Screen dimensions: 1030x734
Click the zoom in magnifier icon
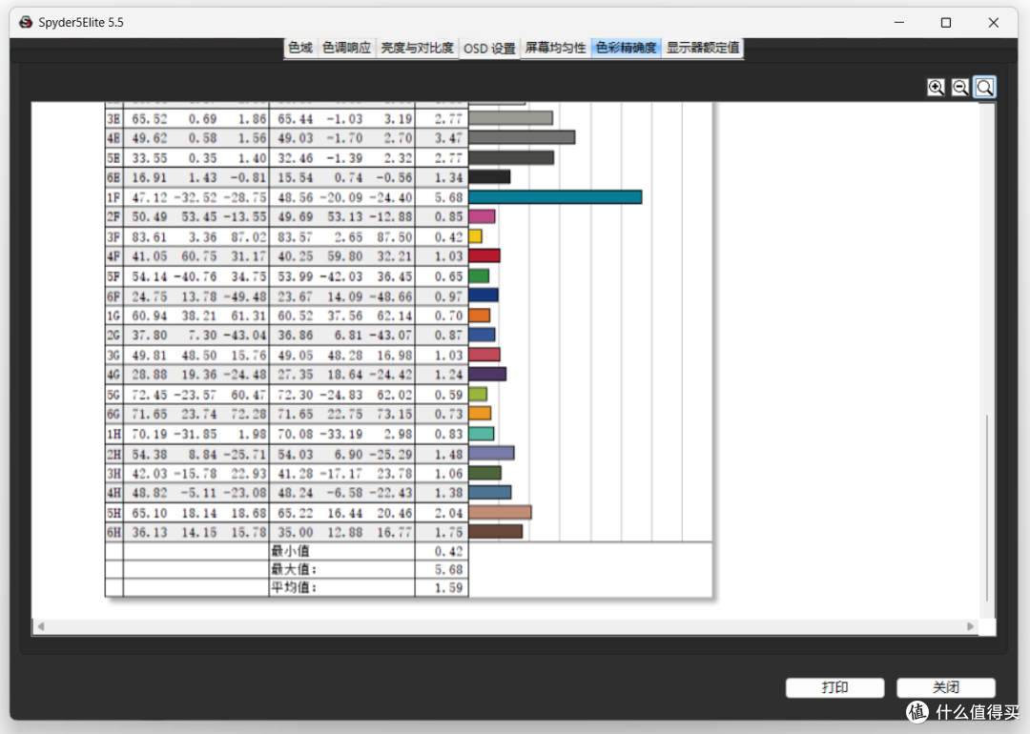point(937,88)
